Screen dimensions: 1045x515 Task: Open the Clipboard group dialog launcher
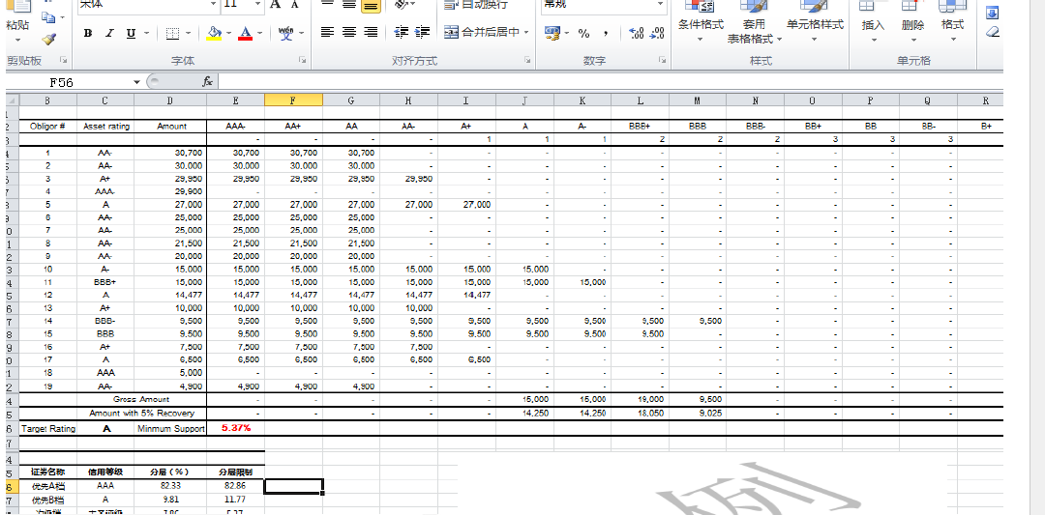(63, 61)
